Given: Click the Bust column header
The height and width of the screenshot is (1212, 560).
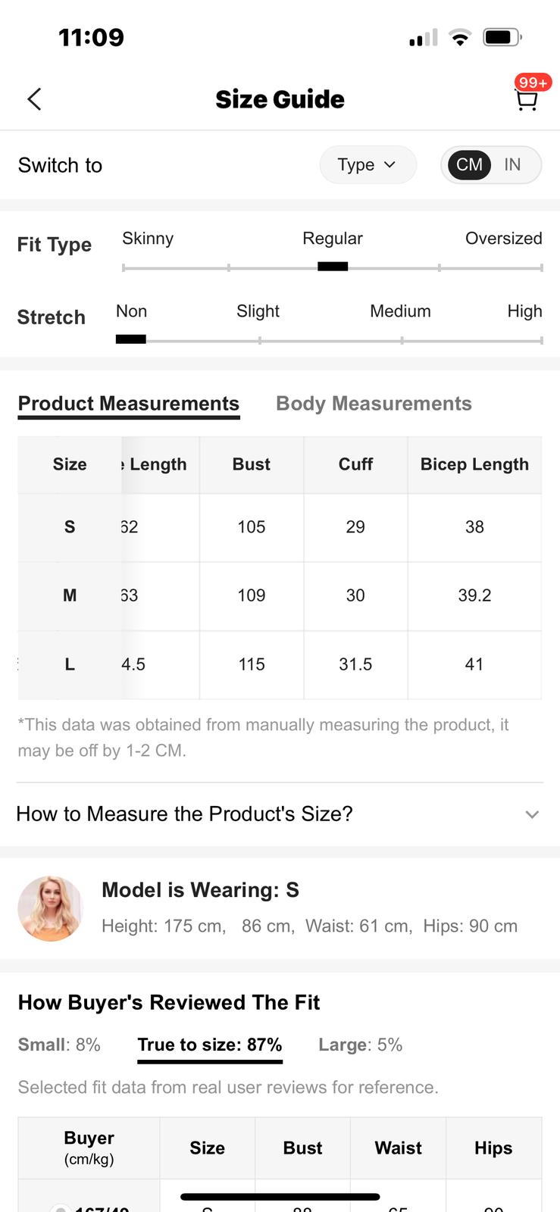Looking at the screenshot, I should point(251,464).
